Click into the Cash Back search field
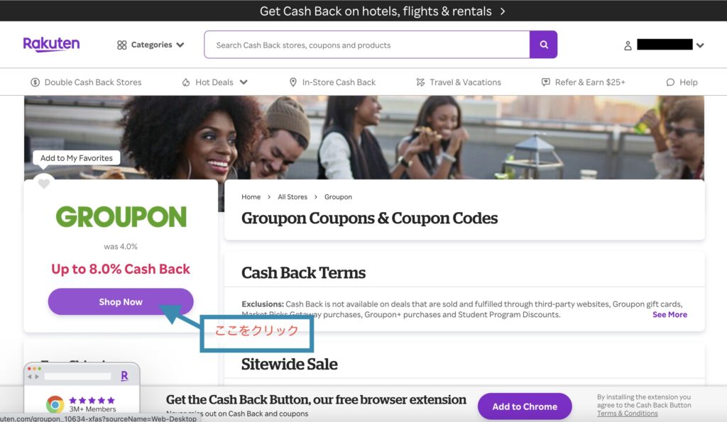 pyautogui.click(x=367, y=45)
